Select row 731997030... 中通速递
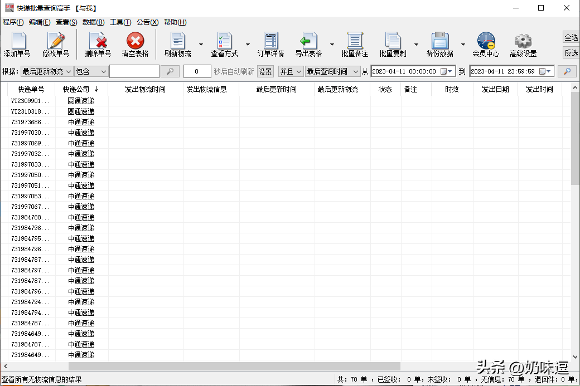Viewport: 580px width, 386px height. click(x=285, y=133)
